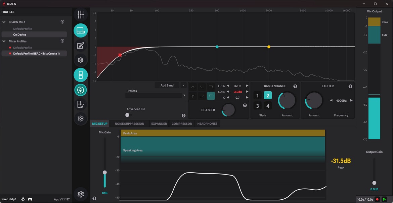Select Default Profile (BEACN Mix Create 1)
This screenshot has width=393, height=203.
pos(34,54)
